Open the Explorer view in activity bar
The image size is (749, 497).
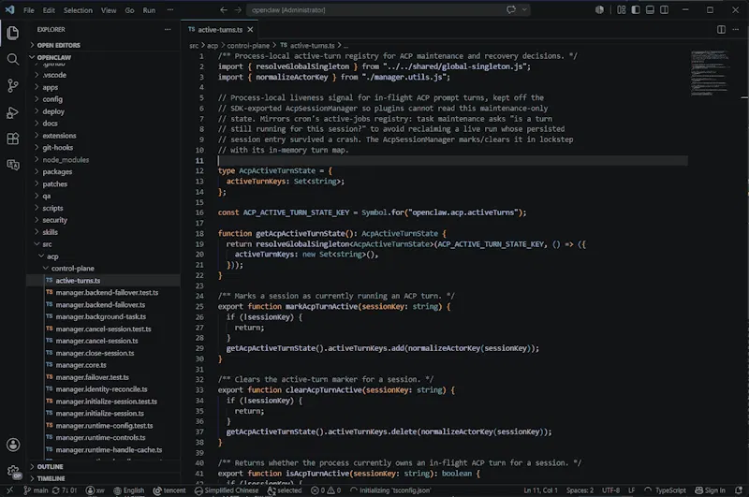tap(13, 33)
